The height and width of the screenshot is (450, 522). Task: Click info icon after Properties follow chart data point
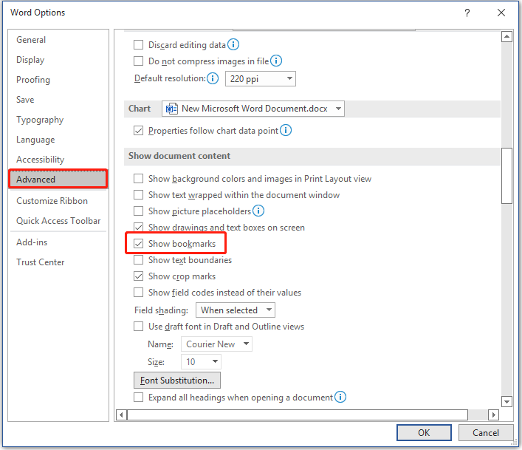[286, 130]
